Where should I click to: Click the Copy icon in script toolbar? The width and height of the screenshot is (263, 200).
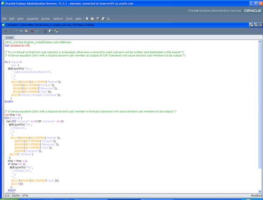coord(21,31)
